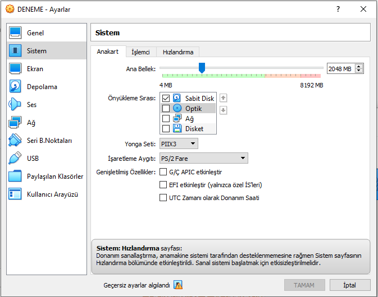Image resolution: width=378 pixels, height=297 pixels.
Task: Click the VirtualBox title bar icon
Action: tap(10, 9)
